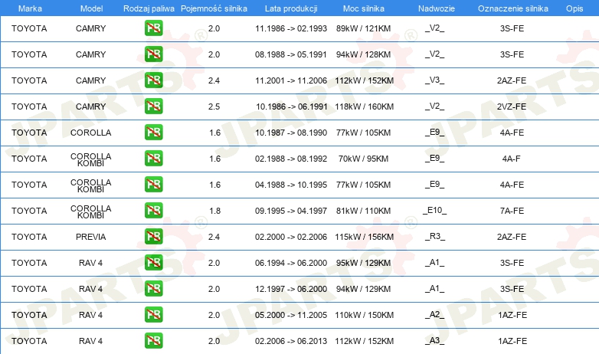The image size is (599, 354).
Task: Select the COROLLA model cell with engine 4A-FE _E9_ 10.1987
Action: [x=91, y=133]
